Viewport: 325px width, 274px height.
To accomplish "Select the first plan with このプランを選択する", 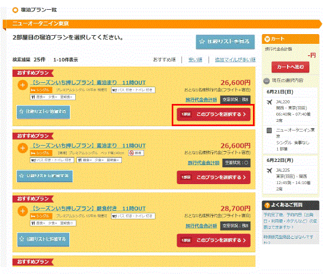I will click(213, 115).
